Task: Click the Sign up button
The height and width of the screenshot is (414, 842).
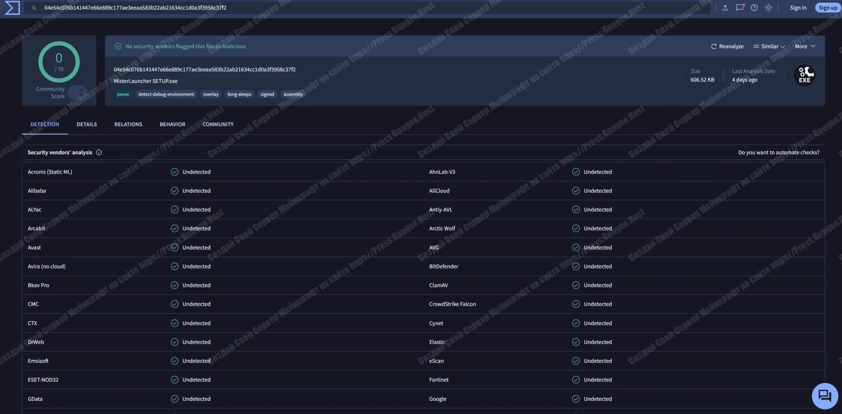Action: [828, 8]
